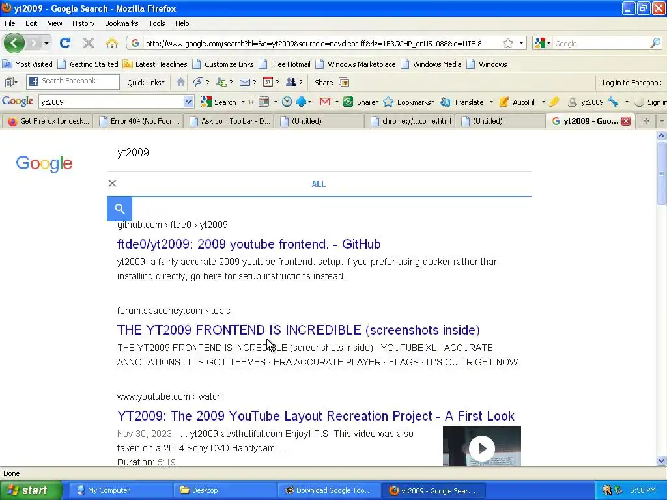Click the Google Toolbar clock icon
The width and height of the screenshot is (667, 500).
click(x=287, y=102)
